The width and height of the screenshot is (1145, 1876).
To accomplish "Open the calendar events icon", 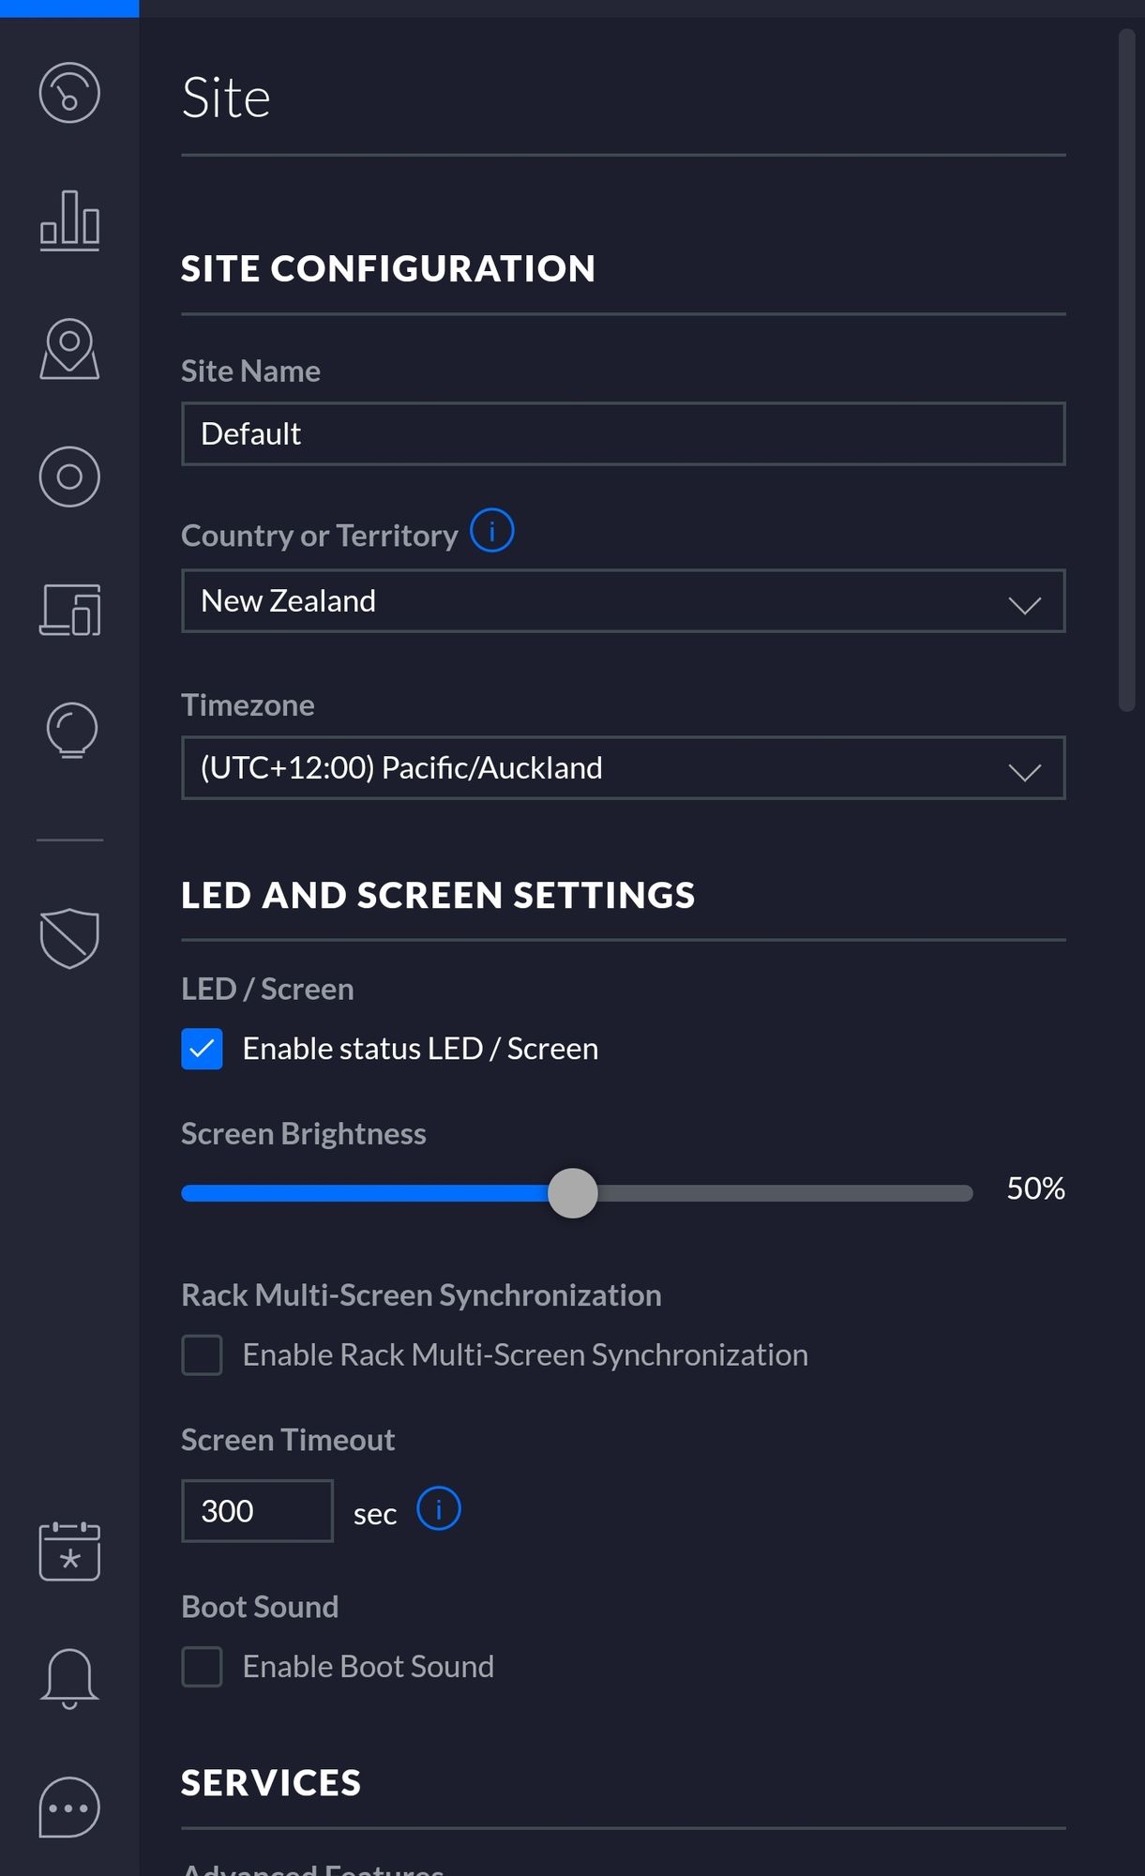I will [69, 1551].
